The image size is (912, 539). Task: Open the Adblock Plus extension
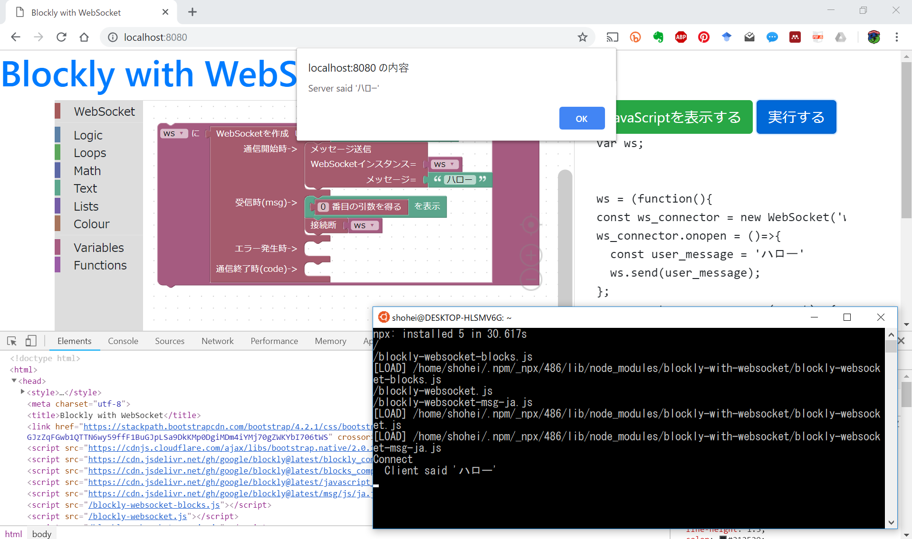681,37
